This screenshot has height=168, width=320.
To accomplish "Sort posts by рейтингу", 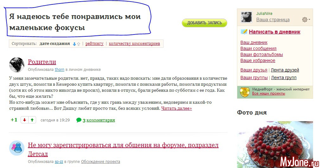I will click(94, 44).
